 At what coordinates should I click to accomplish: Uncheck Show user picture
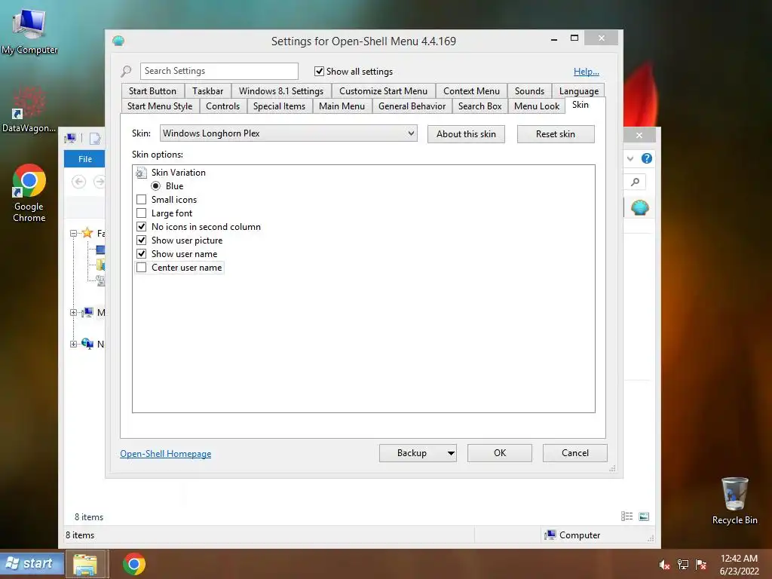pos(141,240)
